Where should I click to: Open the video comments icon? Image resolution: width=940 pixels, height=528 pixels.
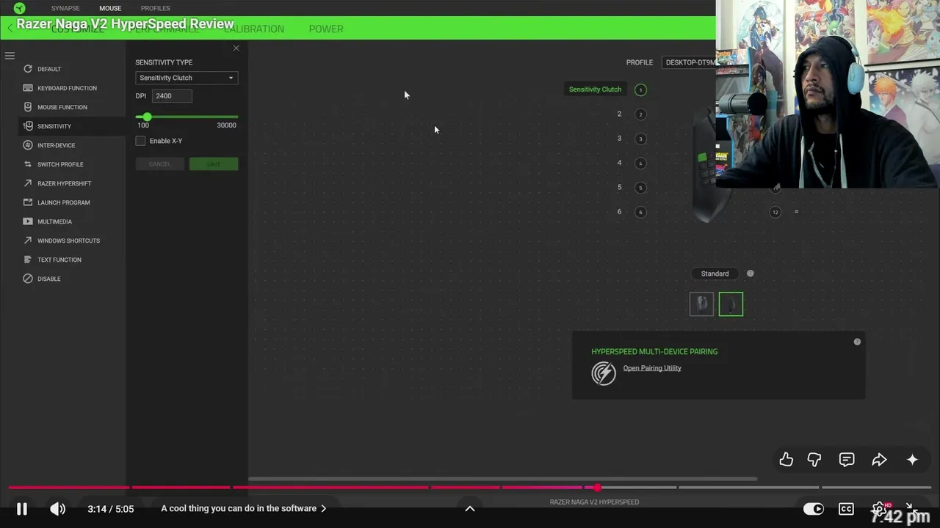pos(847,460)
